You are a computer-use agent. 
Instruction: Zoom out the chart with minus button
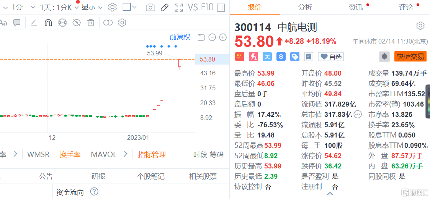pyautogui.click(x=212, y=37)
